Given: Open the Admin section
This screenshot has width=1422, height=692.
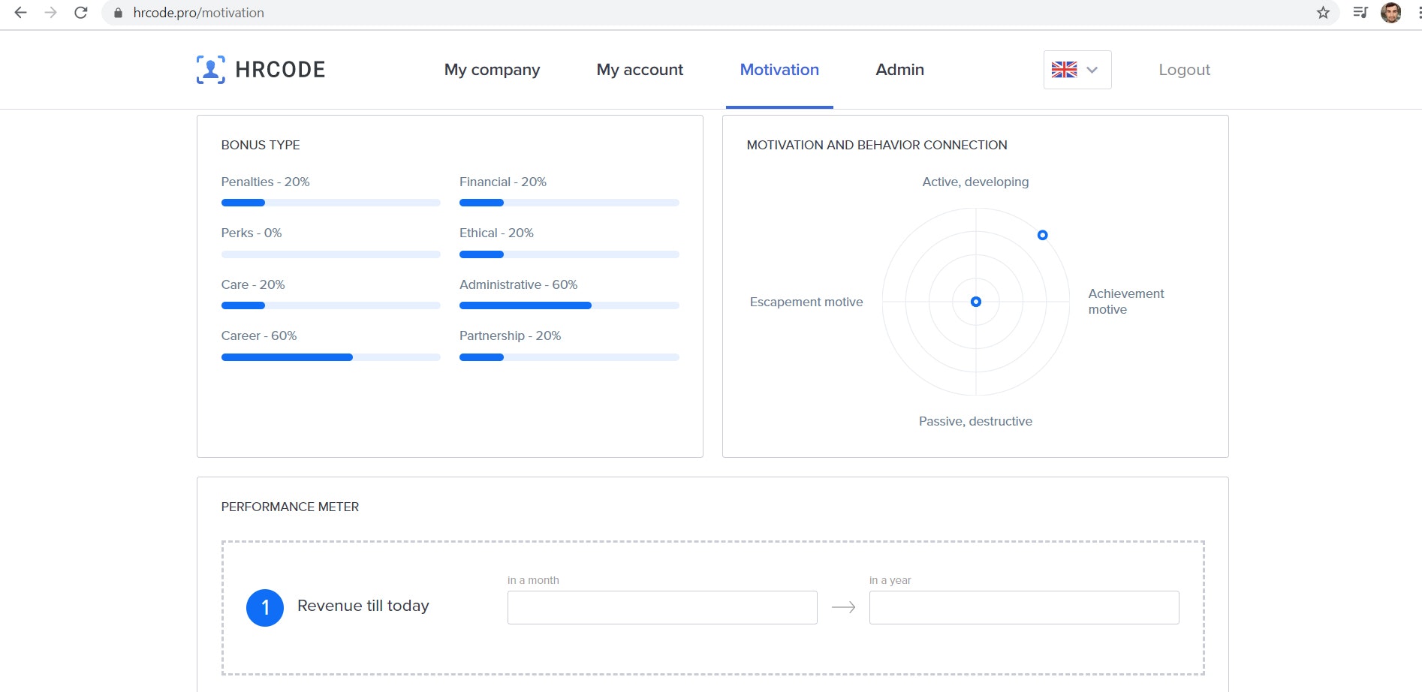Looking at the screenshot, I should 899,69.
